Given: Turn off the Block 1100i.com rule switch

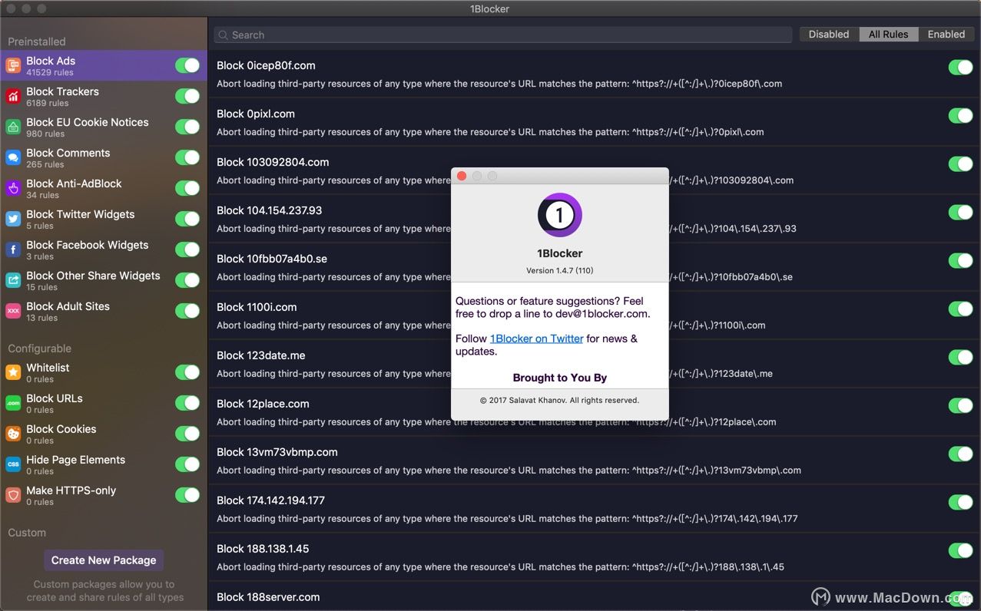Looking at the screenshot, I should point(960,309).
